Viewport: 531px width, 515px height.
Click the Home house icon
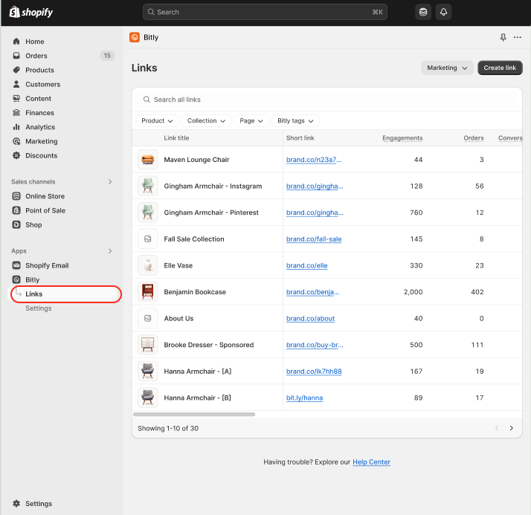pyautogui.click(x=16, y=42)
